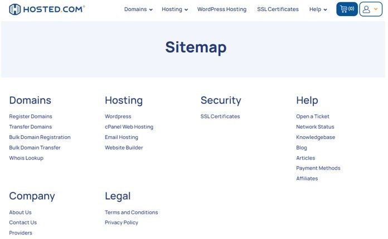Image resolution: width=388 pixels, height=239 pixels.
Task: Open the shopping cart
Action: tap(347, 9)
